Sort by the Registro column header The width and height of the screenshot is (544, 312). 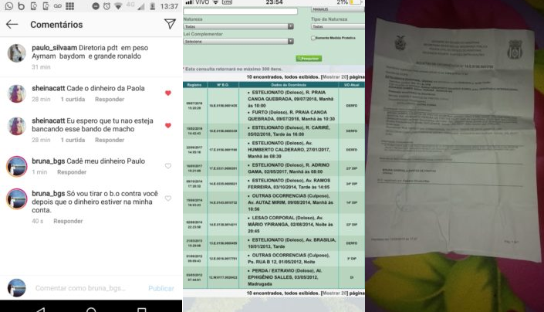(x=194, y=84)
